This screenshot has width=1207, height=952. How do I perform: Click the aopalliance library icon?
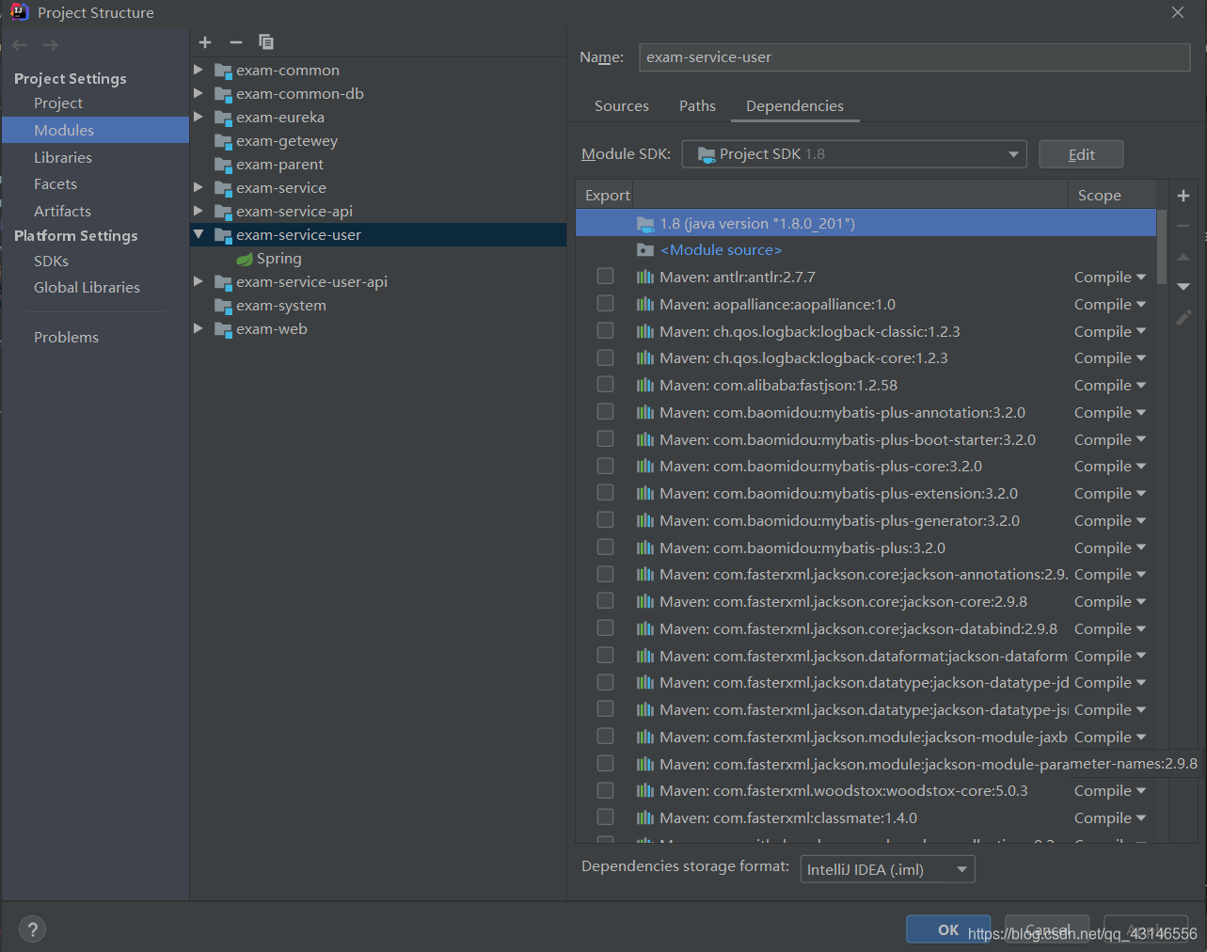point(645,305)
